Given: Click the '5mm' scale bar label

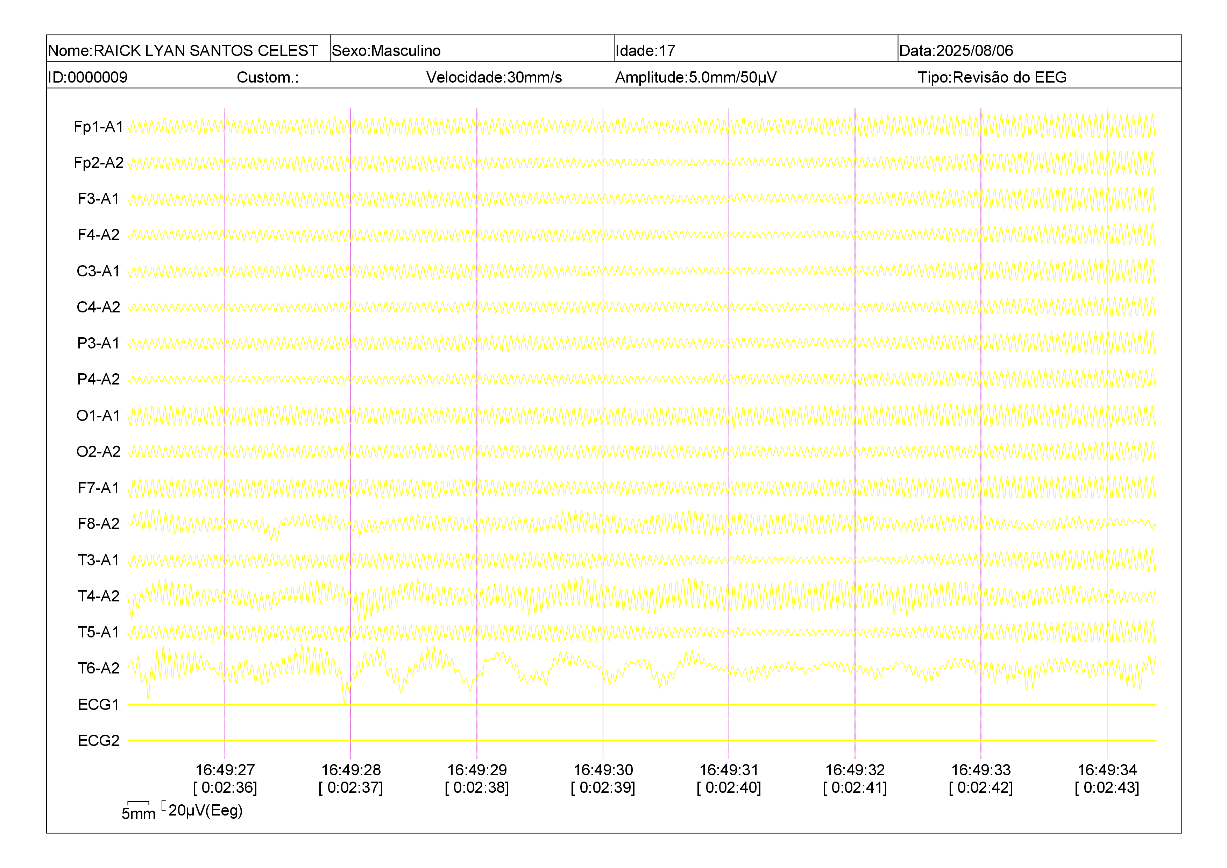Looking at the screenshot, I should tap(139, 813).
